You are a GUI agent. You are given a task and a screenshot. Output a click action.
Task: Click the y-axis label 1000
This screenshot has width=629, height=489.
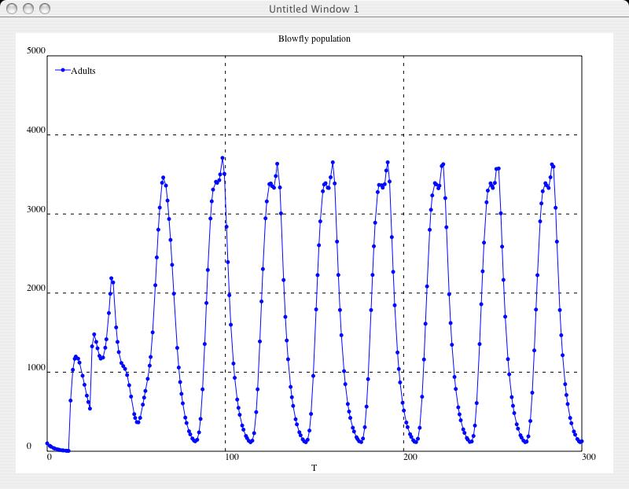tap(36, 367)
